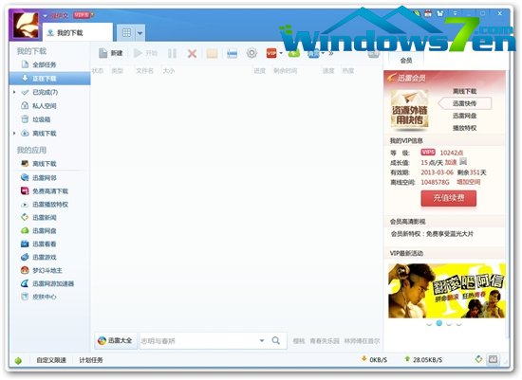
Task: Click the blue toolbar icon before the » chevron
Action: pos(313,53)
